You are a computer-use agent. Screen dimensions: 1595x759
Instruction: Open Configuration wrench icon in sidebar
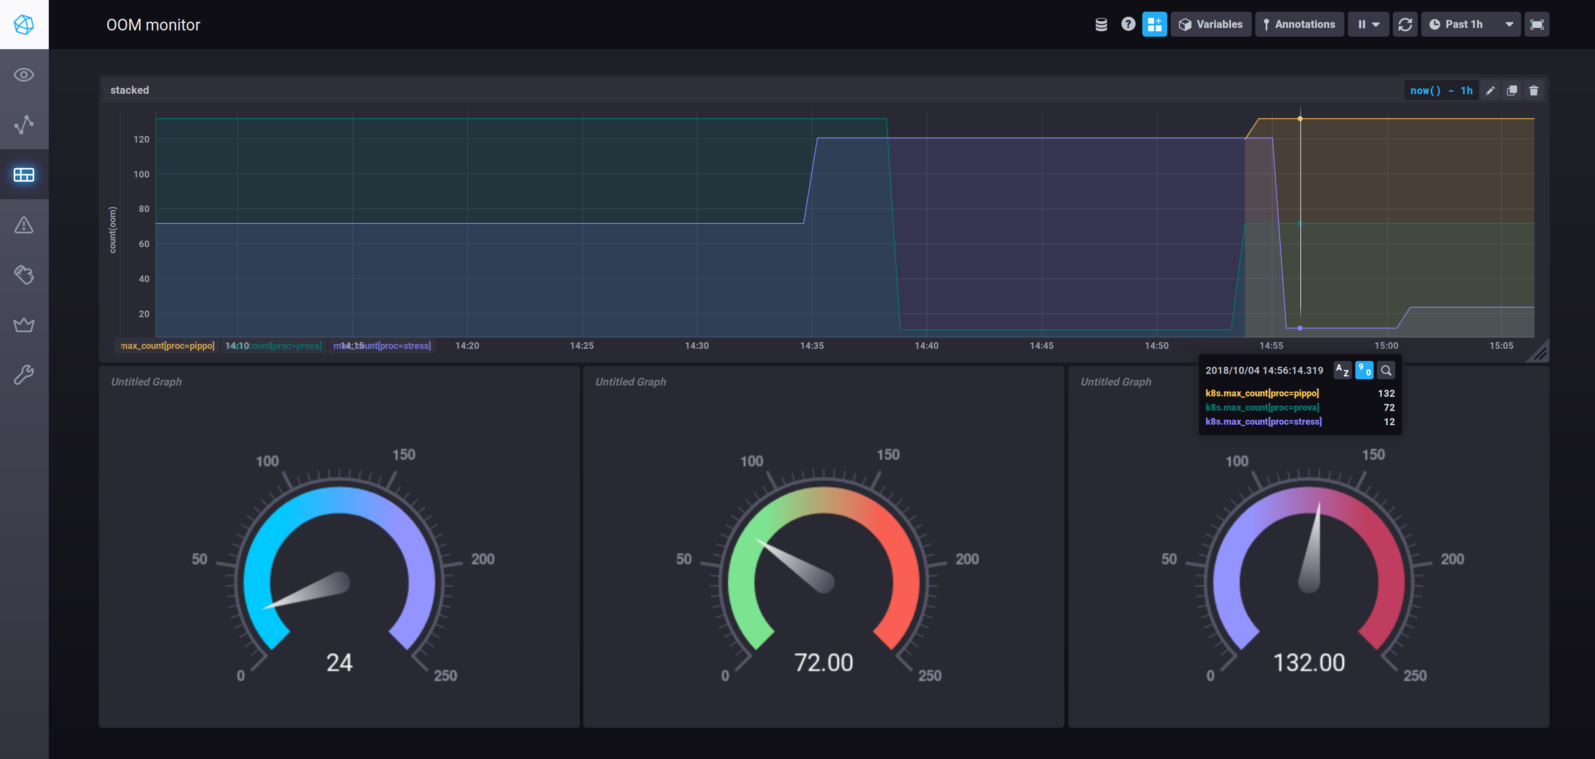coord(24,374)
